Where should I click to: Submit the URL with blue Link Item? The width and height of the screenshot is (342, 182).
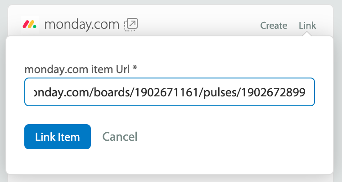click(x=58, y=137)
